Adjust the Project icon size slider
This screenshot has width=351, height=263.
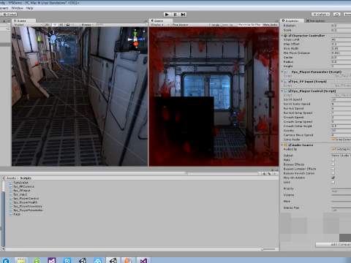tap(268, 249)
